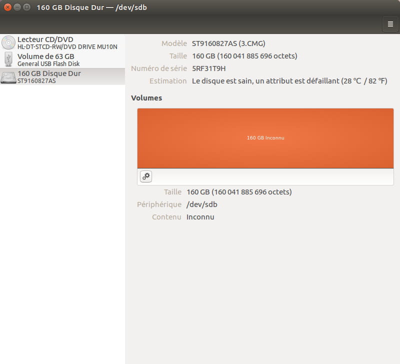
Task: Click the Estimation text about disk health
Action: coord(289,81)
